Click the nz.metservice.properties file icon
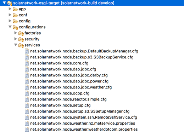 [x=27, y=124]
